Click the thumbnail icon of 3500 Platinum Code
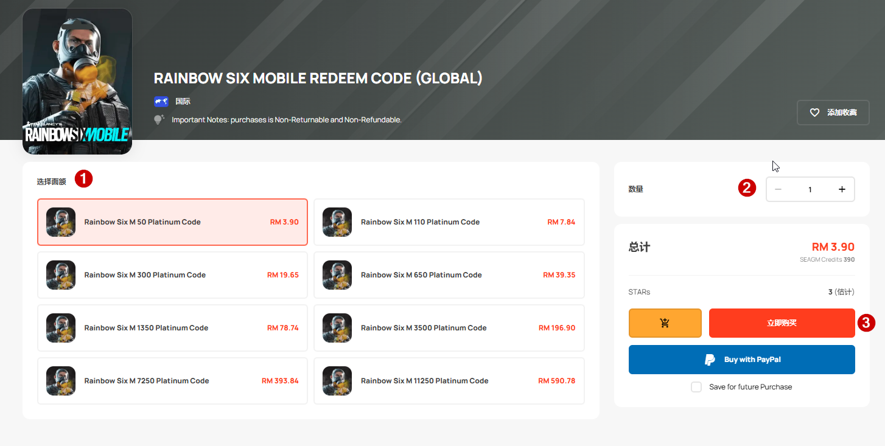This screenshot has height=446, width=885. [x=337, y=328]
